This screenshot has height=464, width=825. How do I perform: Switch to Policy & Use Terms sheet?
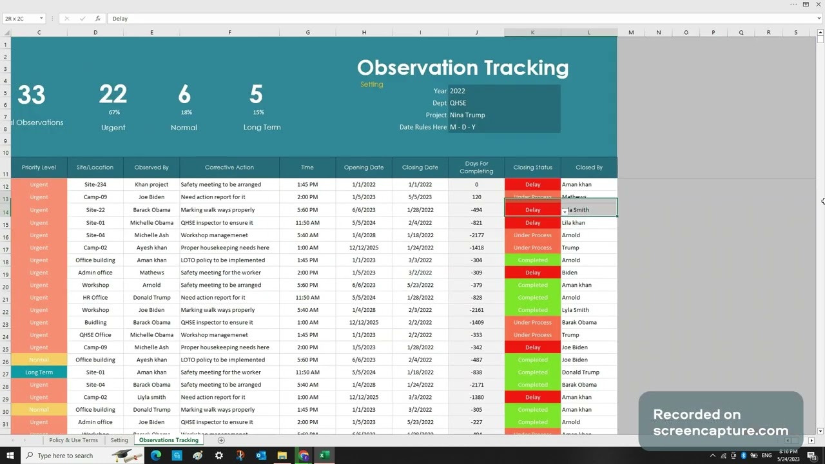(x=73, y=440)
